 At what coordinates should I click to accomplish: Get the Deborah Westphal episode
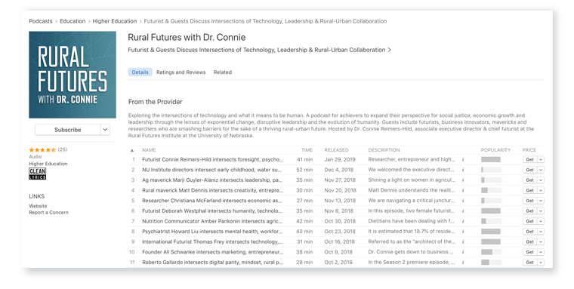pyautogui.click(x=529, y=211)
